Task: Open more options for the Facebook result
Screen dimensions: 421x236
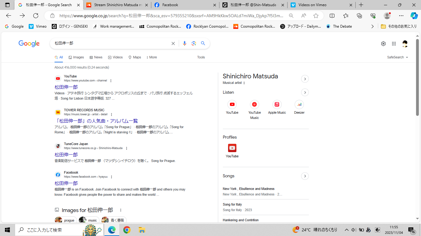Action: (x=111, y=177)
